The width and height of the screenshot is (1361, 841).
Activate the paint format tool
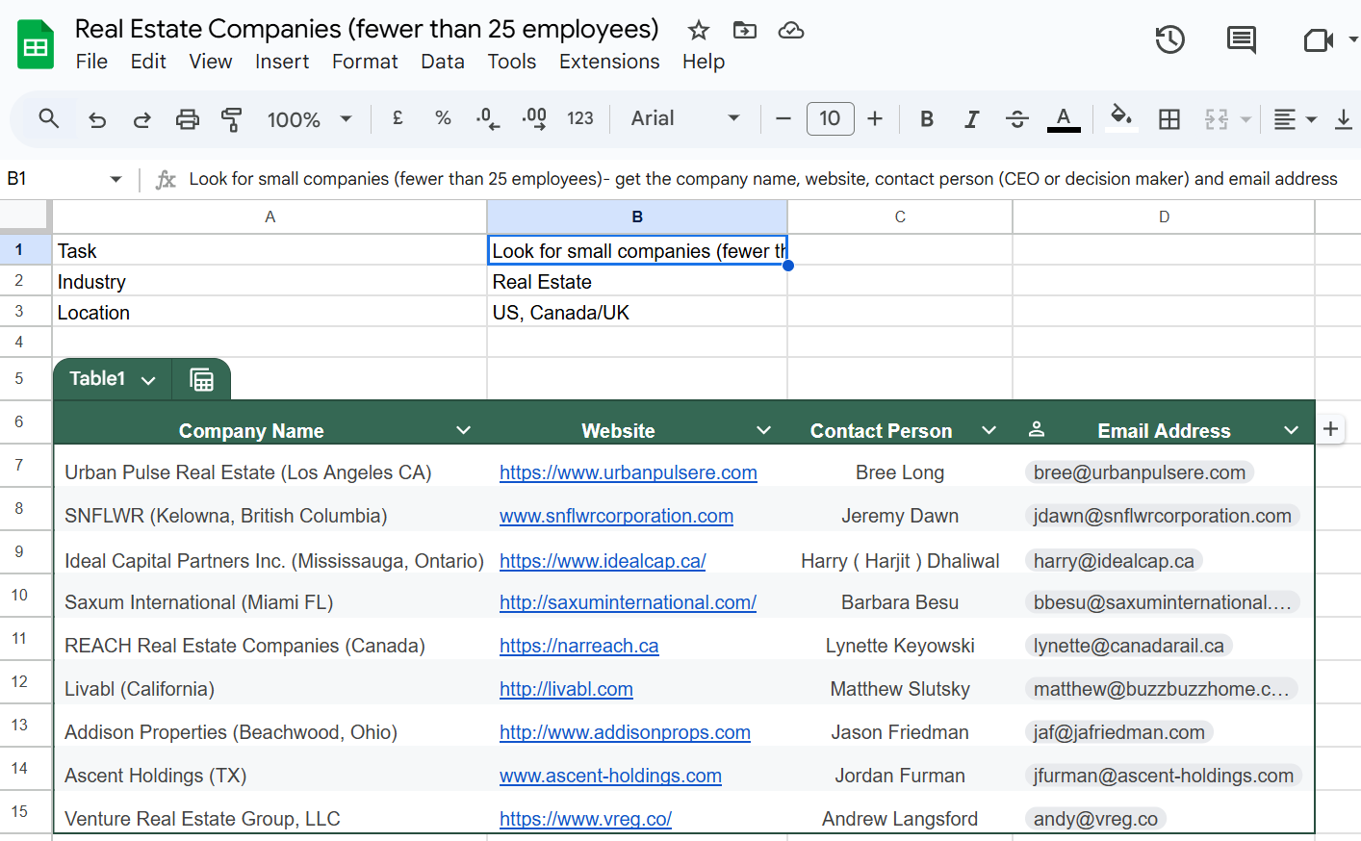click(x=232, y=119)
